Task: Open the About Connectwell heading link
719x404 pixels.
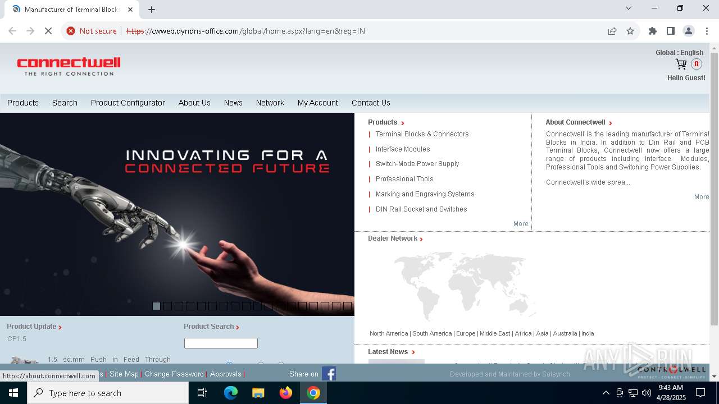Action: coord(579,122)
